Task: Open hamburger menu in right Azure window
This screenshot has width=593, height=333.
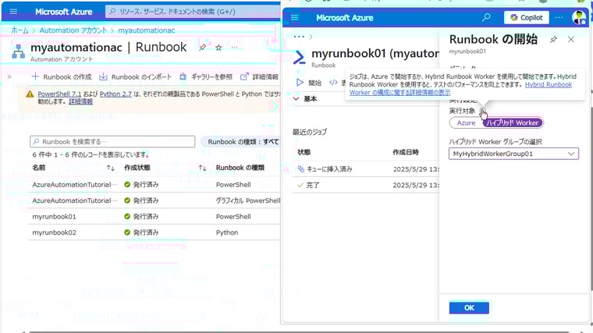Action: (x=295, y=17)
